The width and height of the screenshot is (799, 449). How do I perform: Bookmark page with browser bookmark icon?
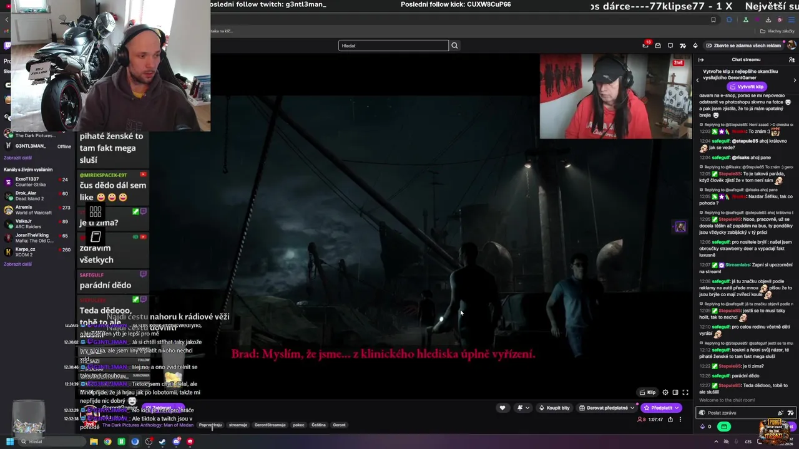pos(713,19)
